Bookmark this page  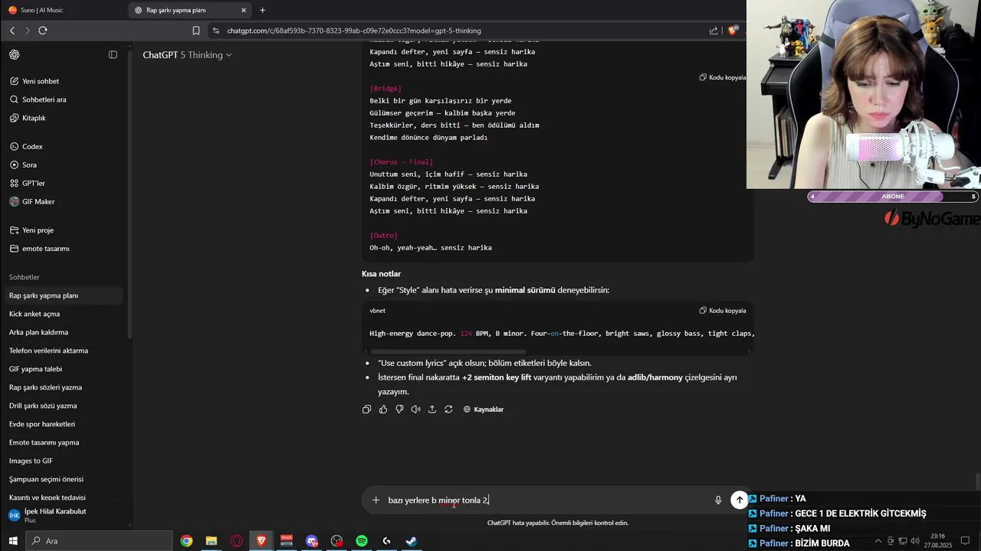(x=196, y=31)
